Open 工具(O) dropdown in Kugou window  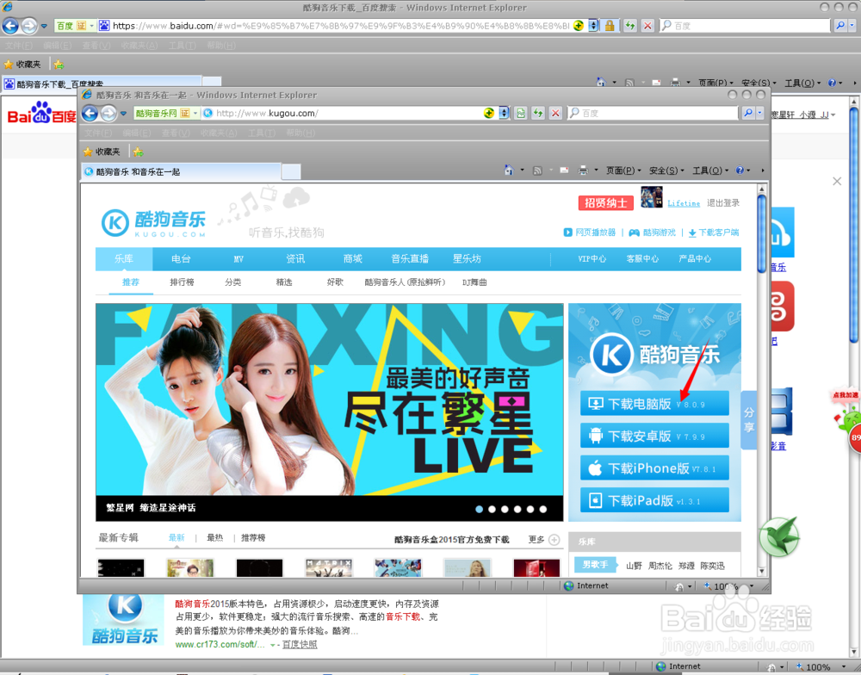(x=710, y=170)
